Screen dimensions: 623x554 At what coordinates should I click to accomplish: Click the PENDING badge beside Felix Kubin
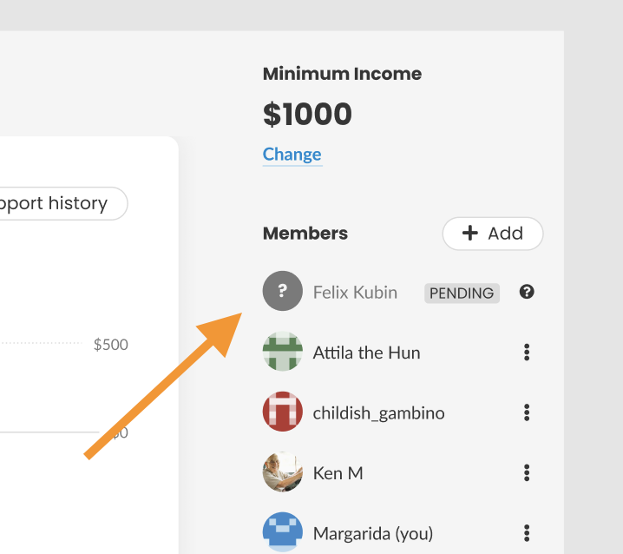pyautogui.click(x=462, y=293)
